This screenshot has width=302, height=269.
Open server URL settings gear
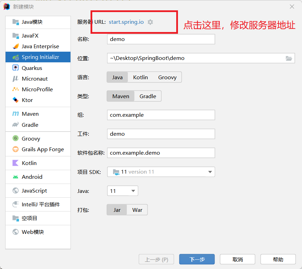(150, 22)
